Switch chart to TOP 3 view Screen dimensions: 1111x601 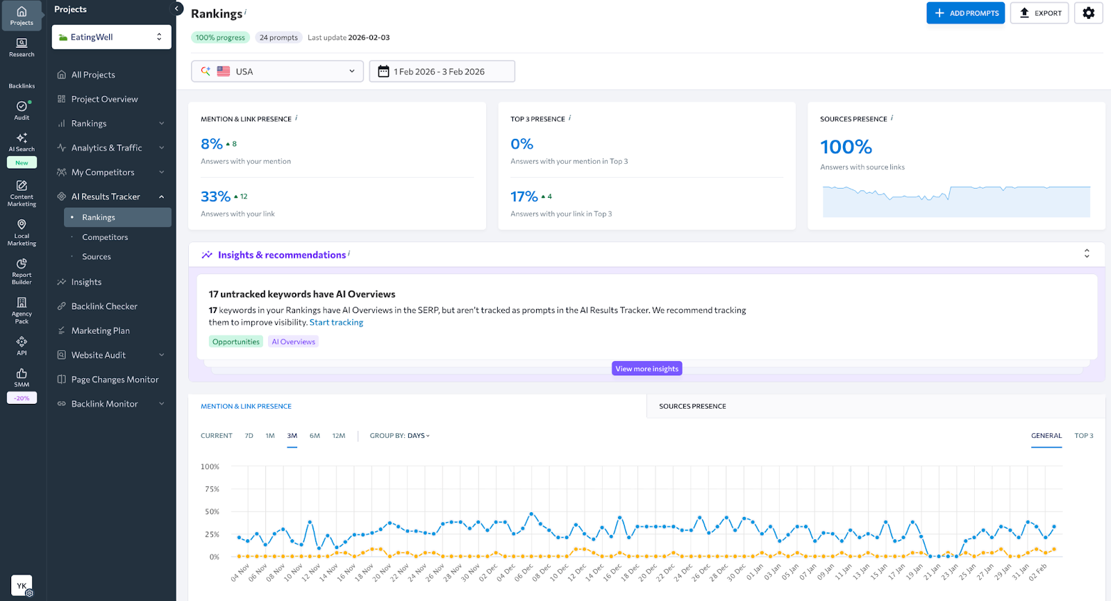[x=1083, y=436]
